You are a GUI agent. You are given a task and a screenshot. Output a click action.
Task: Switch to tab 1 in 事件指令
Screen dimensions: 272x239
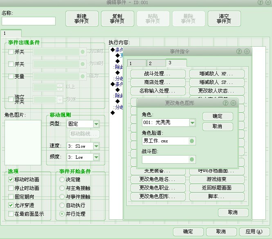point(137,63)
